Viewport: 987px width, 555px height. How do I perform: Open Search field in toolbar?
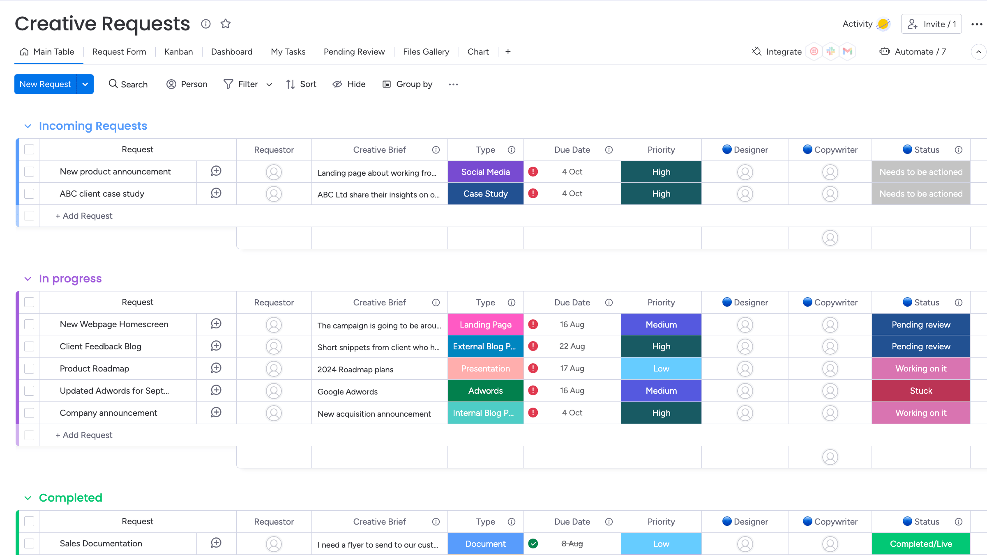tap(128, 84)
